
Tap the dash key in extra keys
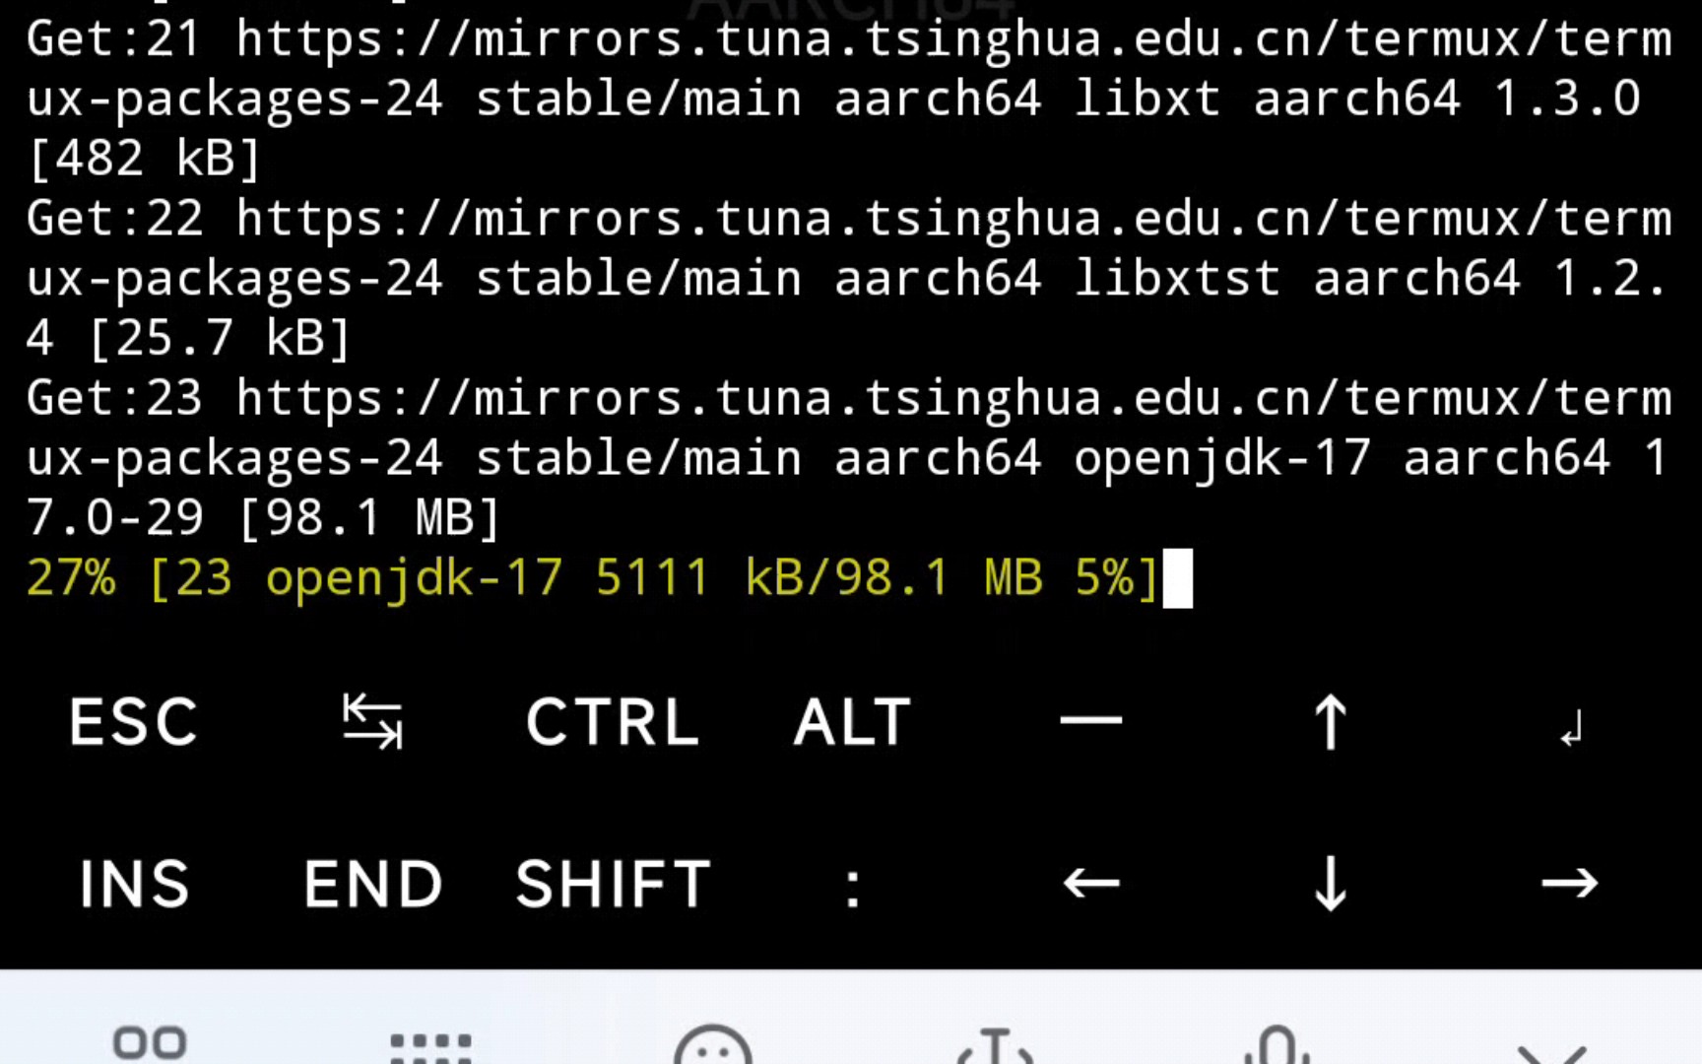(1091, 721)
